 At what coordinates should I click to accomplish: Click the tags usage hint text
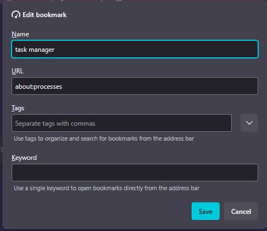[x=104, y=138]
